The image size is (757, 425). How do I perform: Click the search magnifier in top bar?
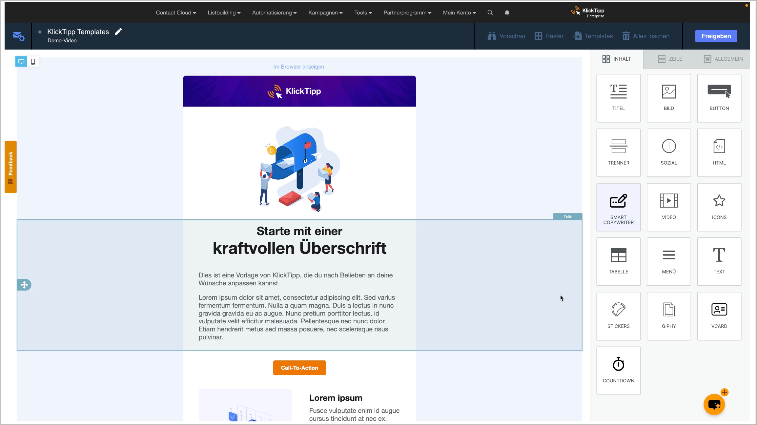point(490,13)
